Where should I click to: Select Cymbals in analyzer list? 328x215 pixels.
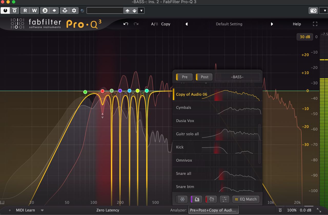(218, 108)
